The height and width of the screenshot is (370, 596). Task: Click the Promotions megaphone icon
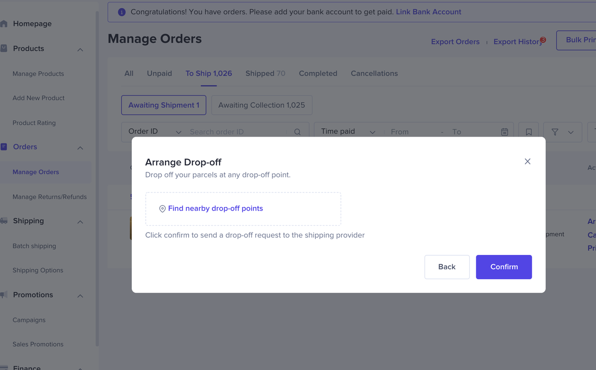[x=4, y=295]
